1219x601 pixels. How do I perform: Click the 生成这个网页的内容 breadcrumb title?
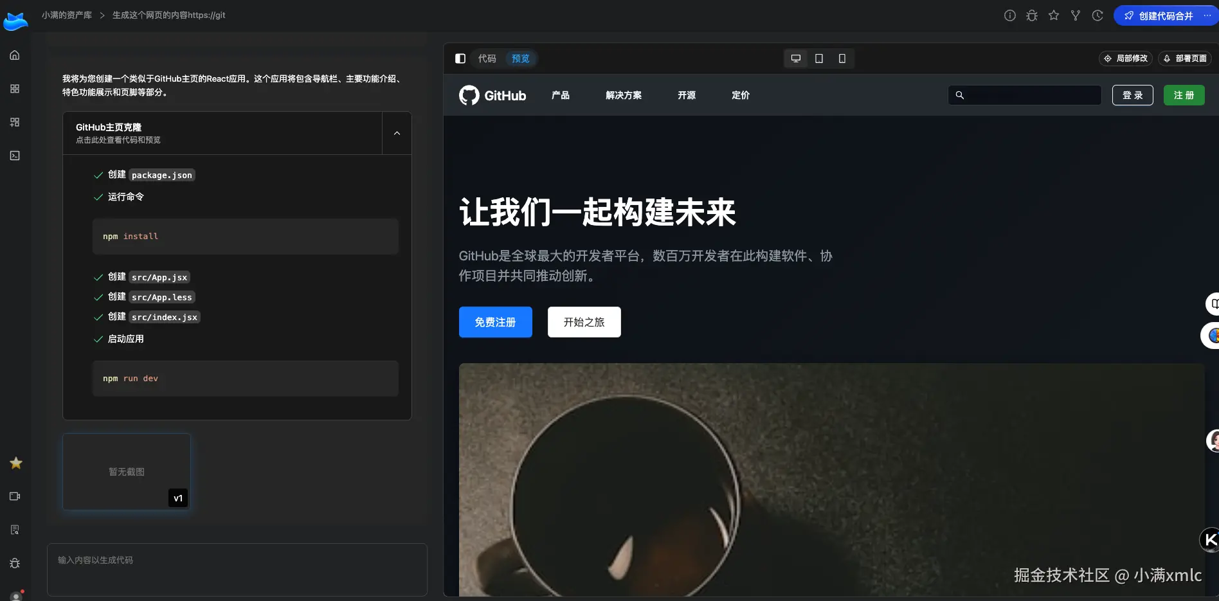169,15
